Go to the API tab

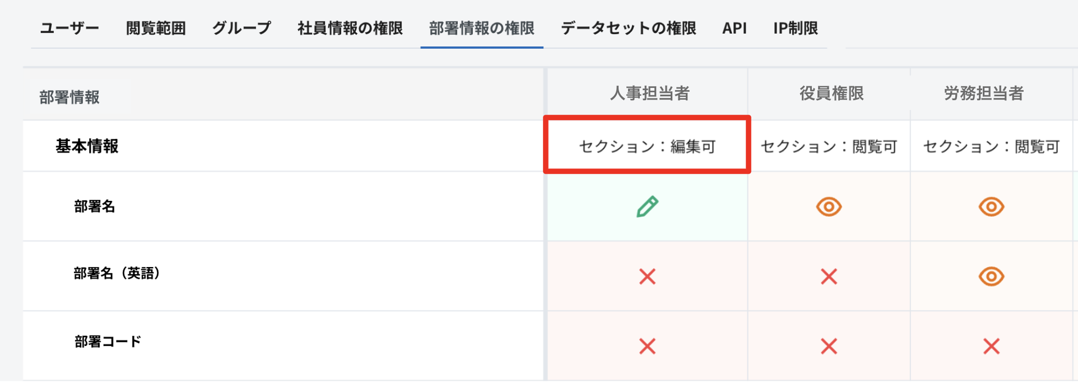(735, 28)
